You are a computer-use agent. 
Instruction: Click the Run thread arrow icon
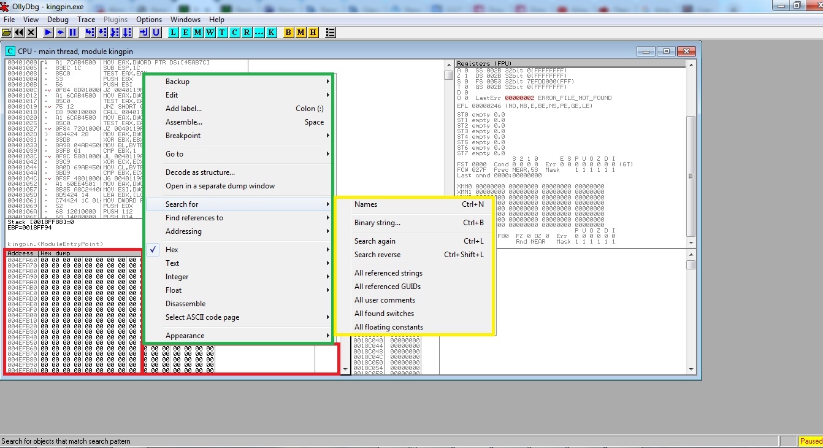coord(60,32)
